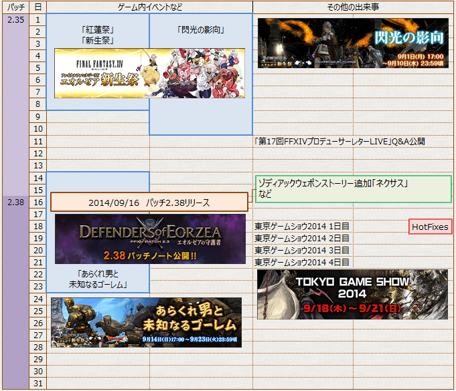This screenshot has height=391, width=456.
Task: Select day 8 in the date column
Action: click(x=37, y=104)
